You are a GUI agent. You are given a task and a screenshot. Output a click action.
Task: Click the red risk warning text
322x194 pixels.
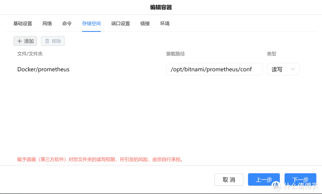pyautogui.click(x=100, y=159)
